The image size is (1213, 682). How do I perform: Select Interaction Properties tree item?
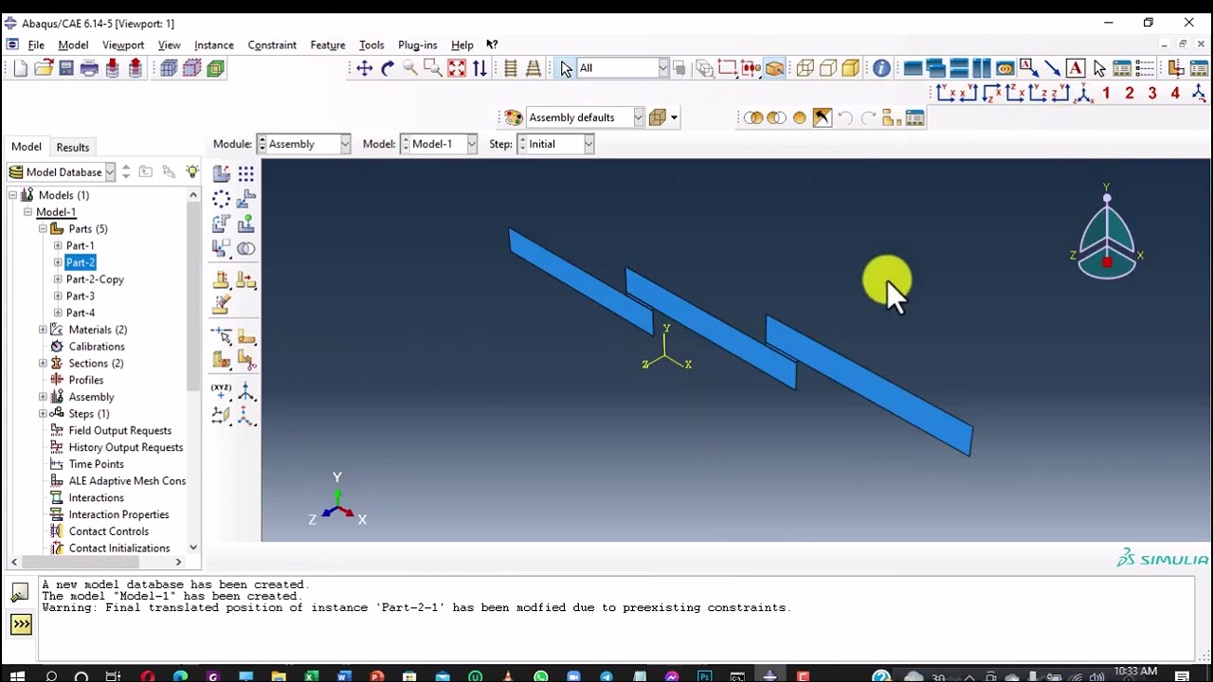coord(118,514)
